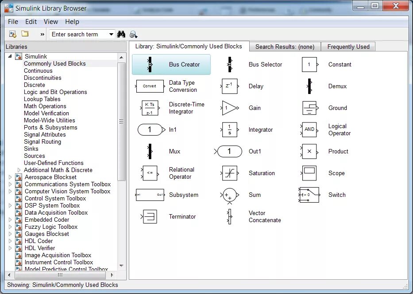Open the search term dropdown arrow

111,34
